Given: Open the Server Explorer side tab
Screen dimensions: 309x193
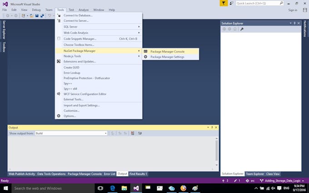Looking at the screenshot, I should (x=4, y=30).
